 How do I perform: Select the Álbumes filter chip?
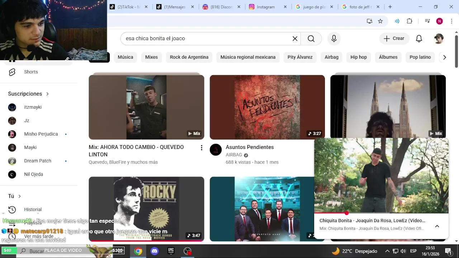(x=388, y=57)
